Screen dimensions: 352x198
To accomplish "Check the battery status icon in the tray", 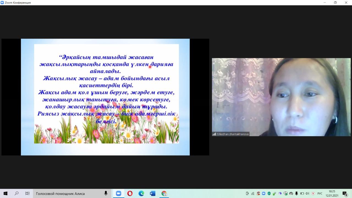I will [302, 193].
